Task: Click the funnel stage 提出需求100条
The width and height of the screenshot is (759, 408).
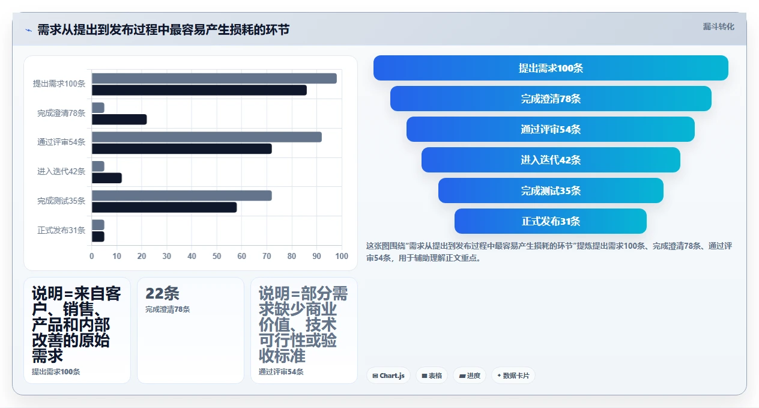Action: pyautogui.click(x=551, y=68)
